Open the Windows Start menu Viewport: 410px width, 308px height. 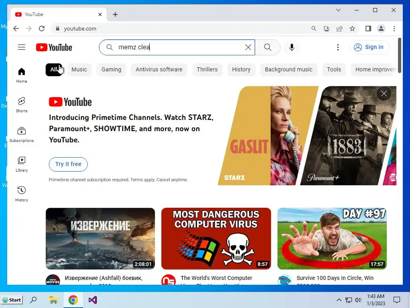[x=12, y=300]
